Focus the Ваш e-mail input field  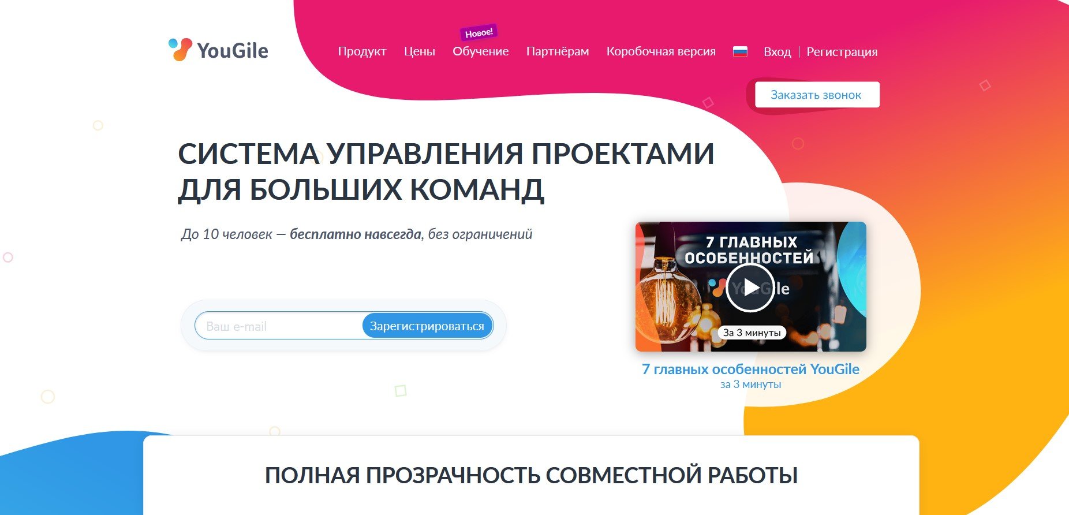pyautogui.click(x=278, y=326)
